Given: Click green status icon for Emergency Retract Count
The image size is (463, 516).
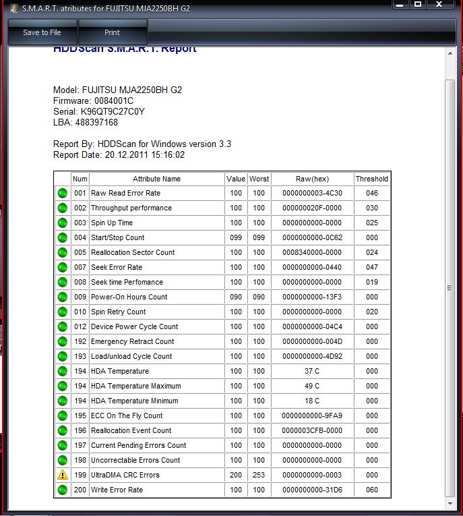Looking at the screenshot, I should tap(63, 341).
